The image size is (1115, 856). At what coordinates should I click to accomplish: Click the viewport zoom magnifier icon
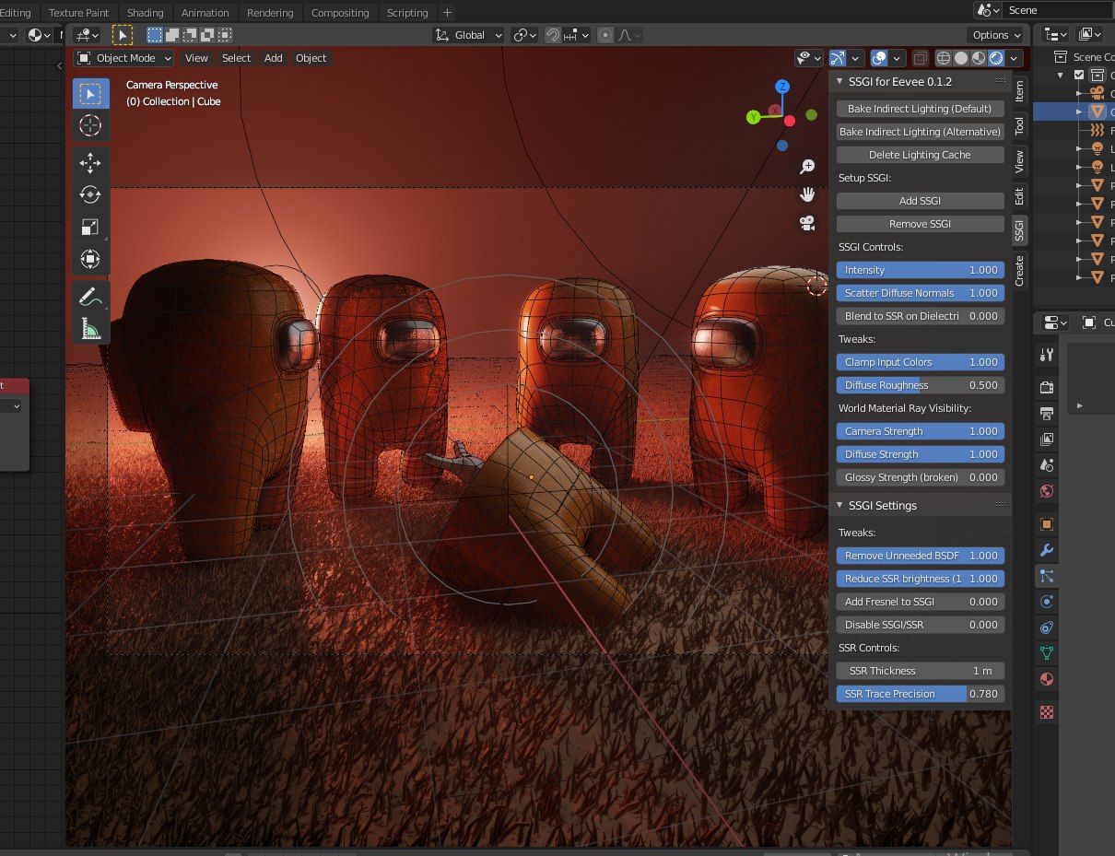tap(807, 167)
